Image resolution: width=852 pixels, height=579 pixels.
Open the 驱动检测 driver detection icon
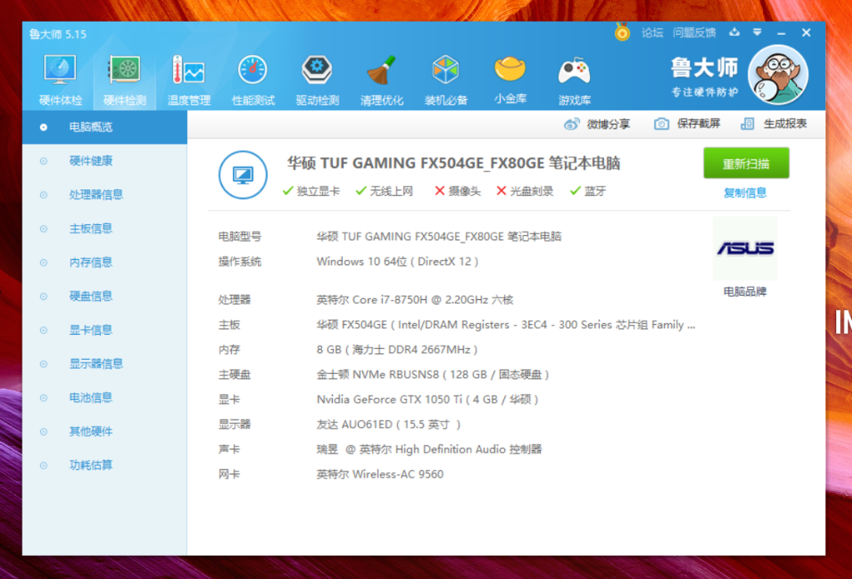317,70
